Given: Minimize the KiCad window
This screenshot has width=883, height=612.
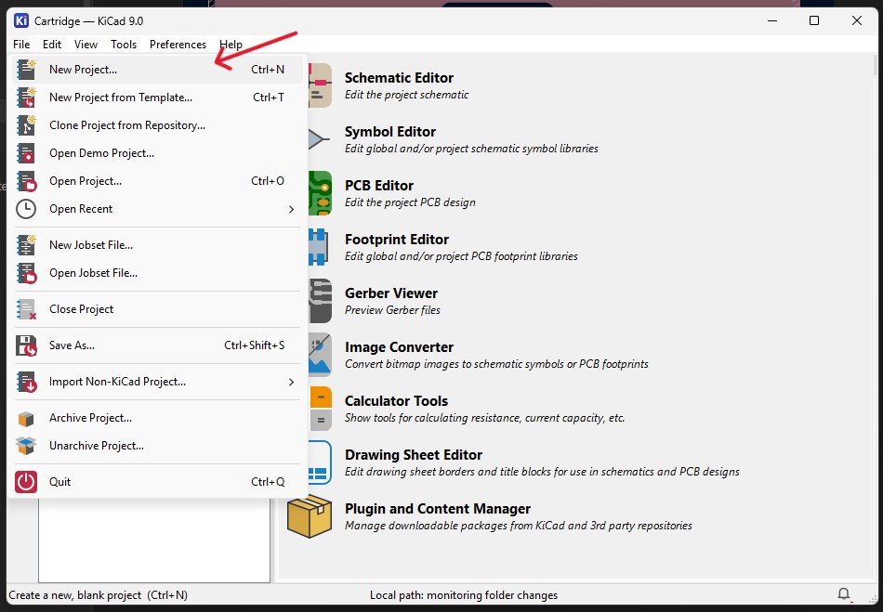Looking at the screenshot, I should click(x=772, y=20).
